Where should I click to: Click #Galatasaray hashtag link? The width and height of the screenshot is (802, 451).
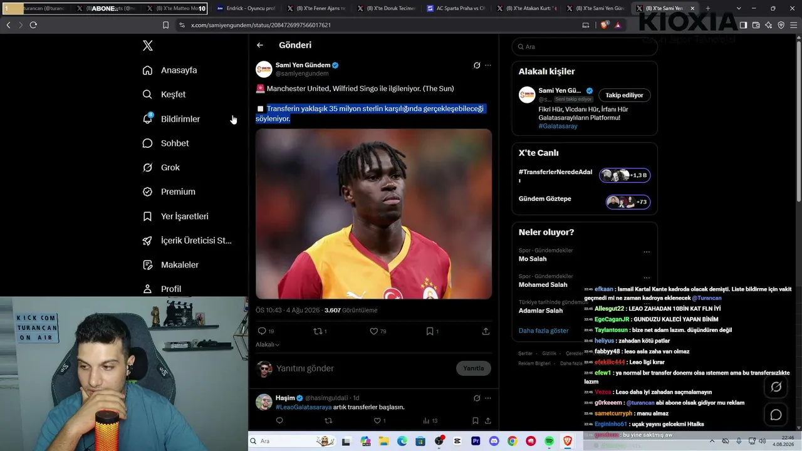(558, 126)
